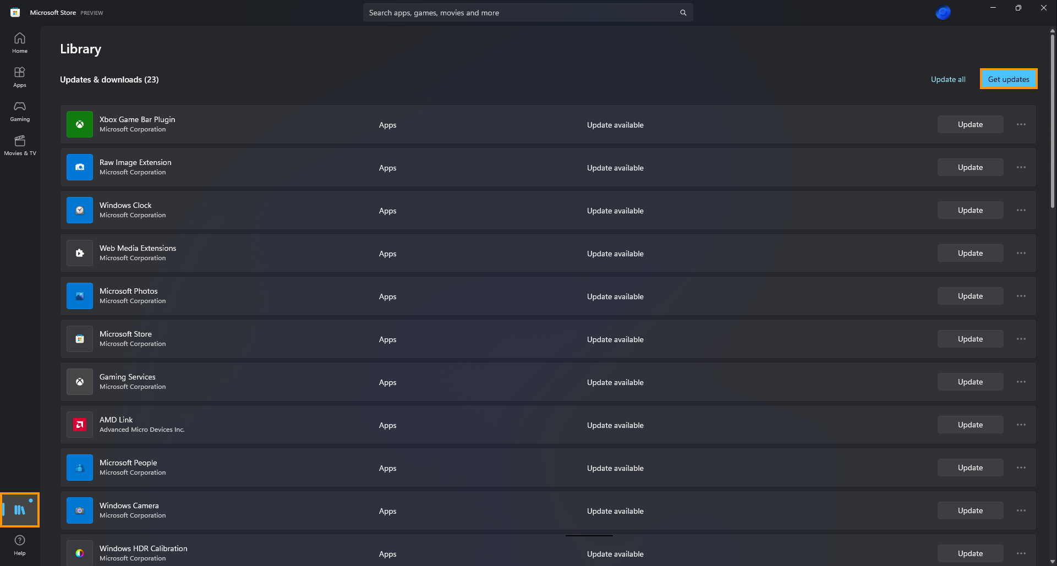Open the Home section in sidebar
1057x566 pixels.
(x=20, y=43)
